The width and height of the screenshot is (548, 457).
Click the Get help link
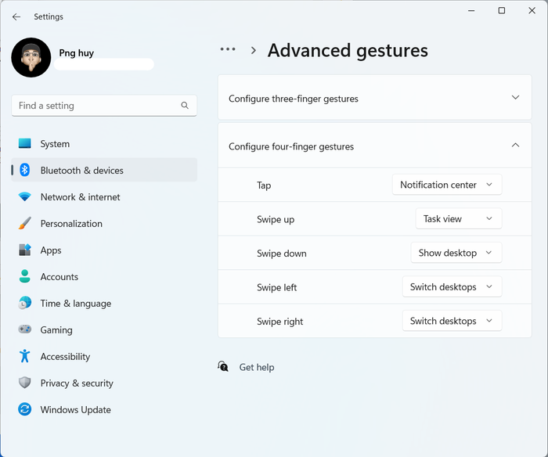[257, 367]
